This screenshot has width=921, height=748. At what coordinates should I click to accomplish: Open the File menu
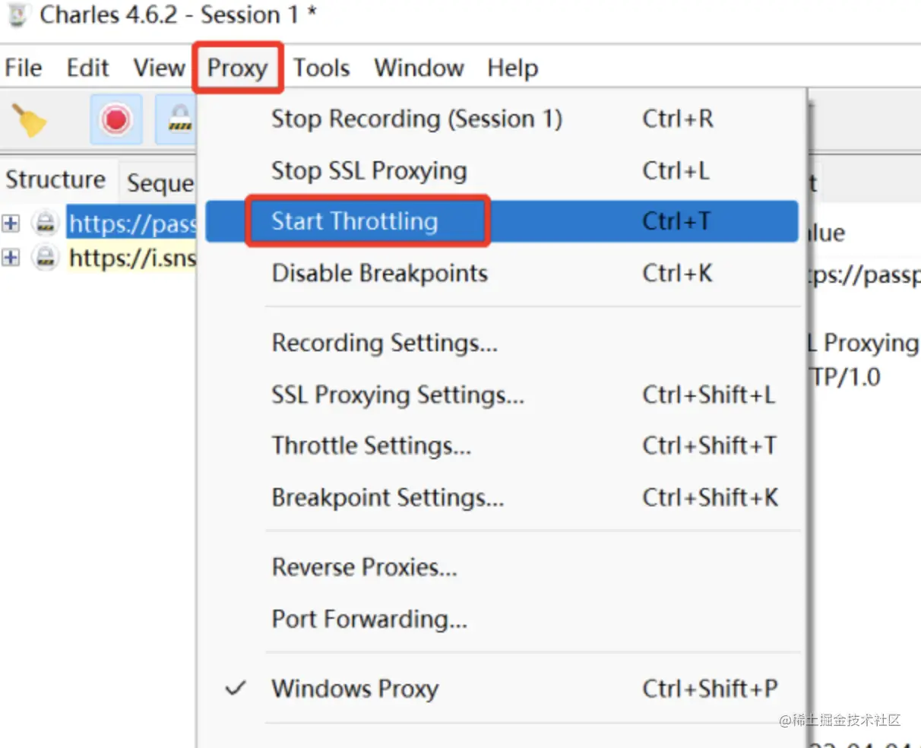(24, 68)
